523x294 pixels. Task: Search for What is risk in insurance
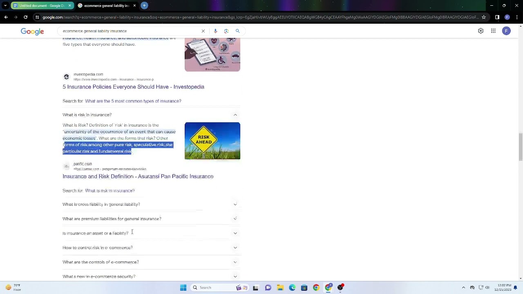pos(110,191)
